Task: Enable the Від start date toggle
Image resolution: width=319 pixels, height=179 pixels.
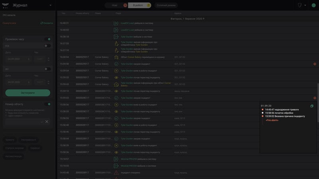Action: pyautogui.click(x=47, y=46)
